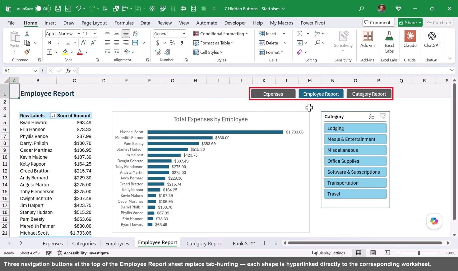Click Display Settings in status bar
The height and width of the screenshot is (271, 458).
pyautogui.click(x=328, y=253)
